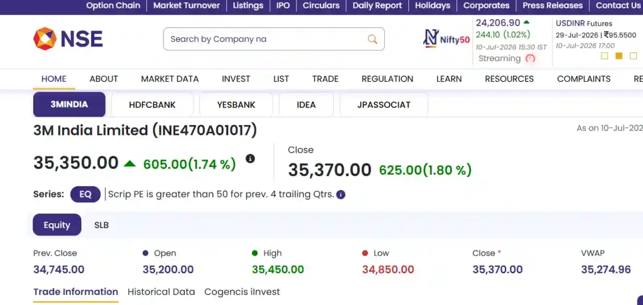Click the Nifty50 logo
The width and height of the screenshot is (643, 305).
pyautogui.click(x=447, y=39)
